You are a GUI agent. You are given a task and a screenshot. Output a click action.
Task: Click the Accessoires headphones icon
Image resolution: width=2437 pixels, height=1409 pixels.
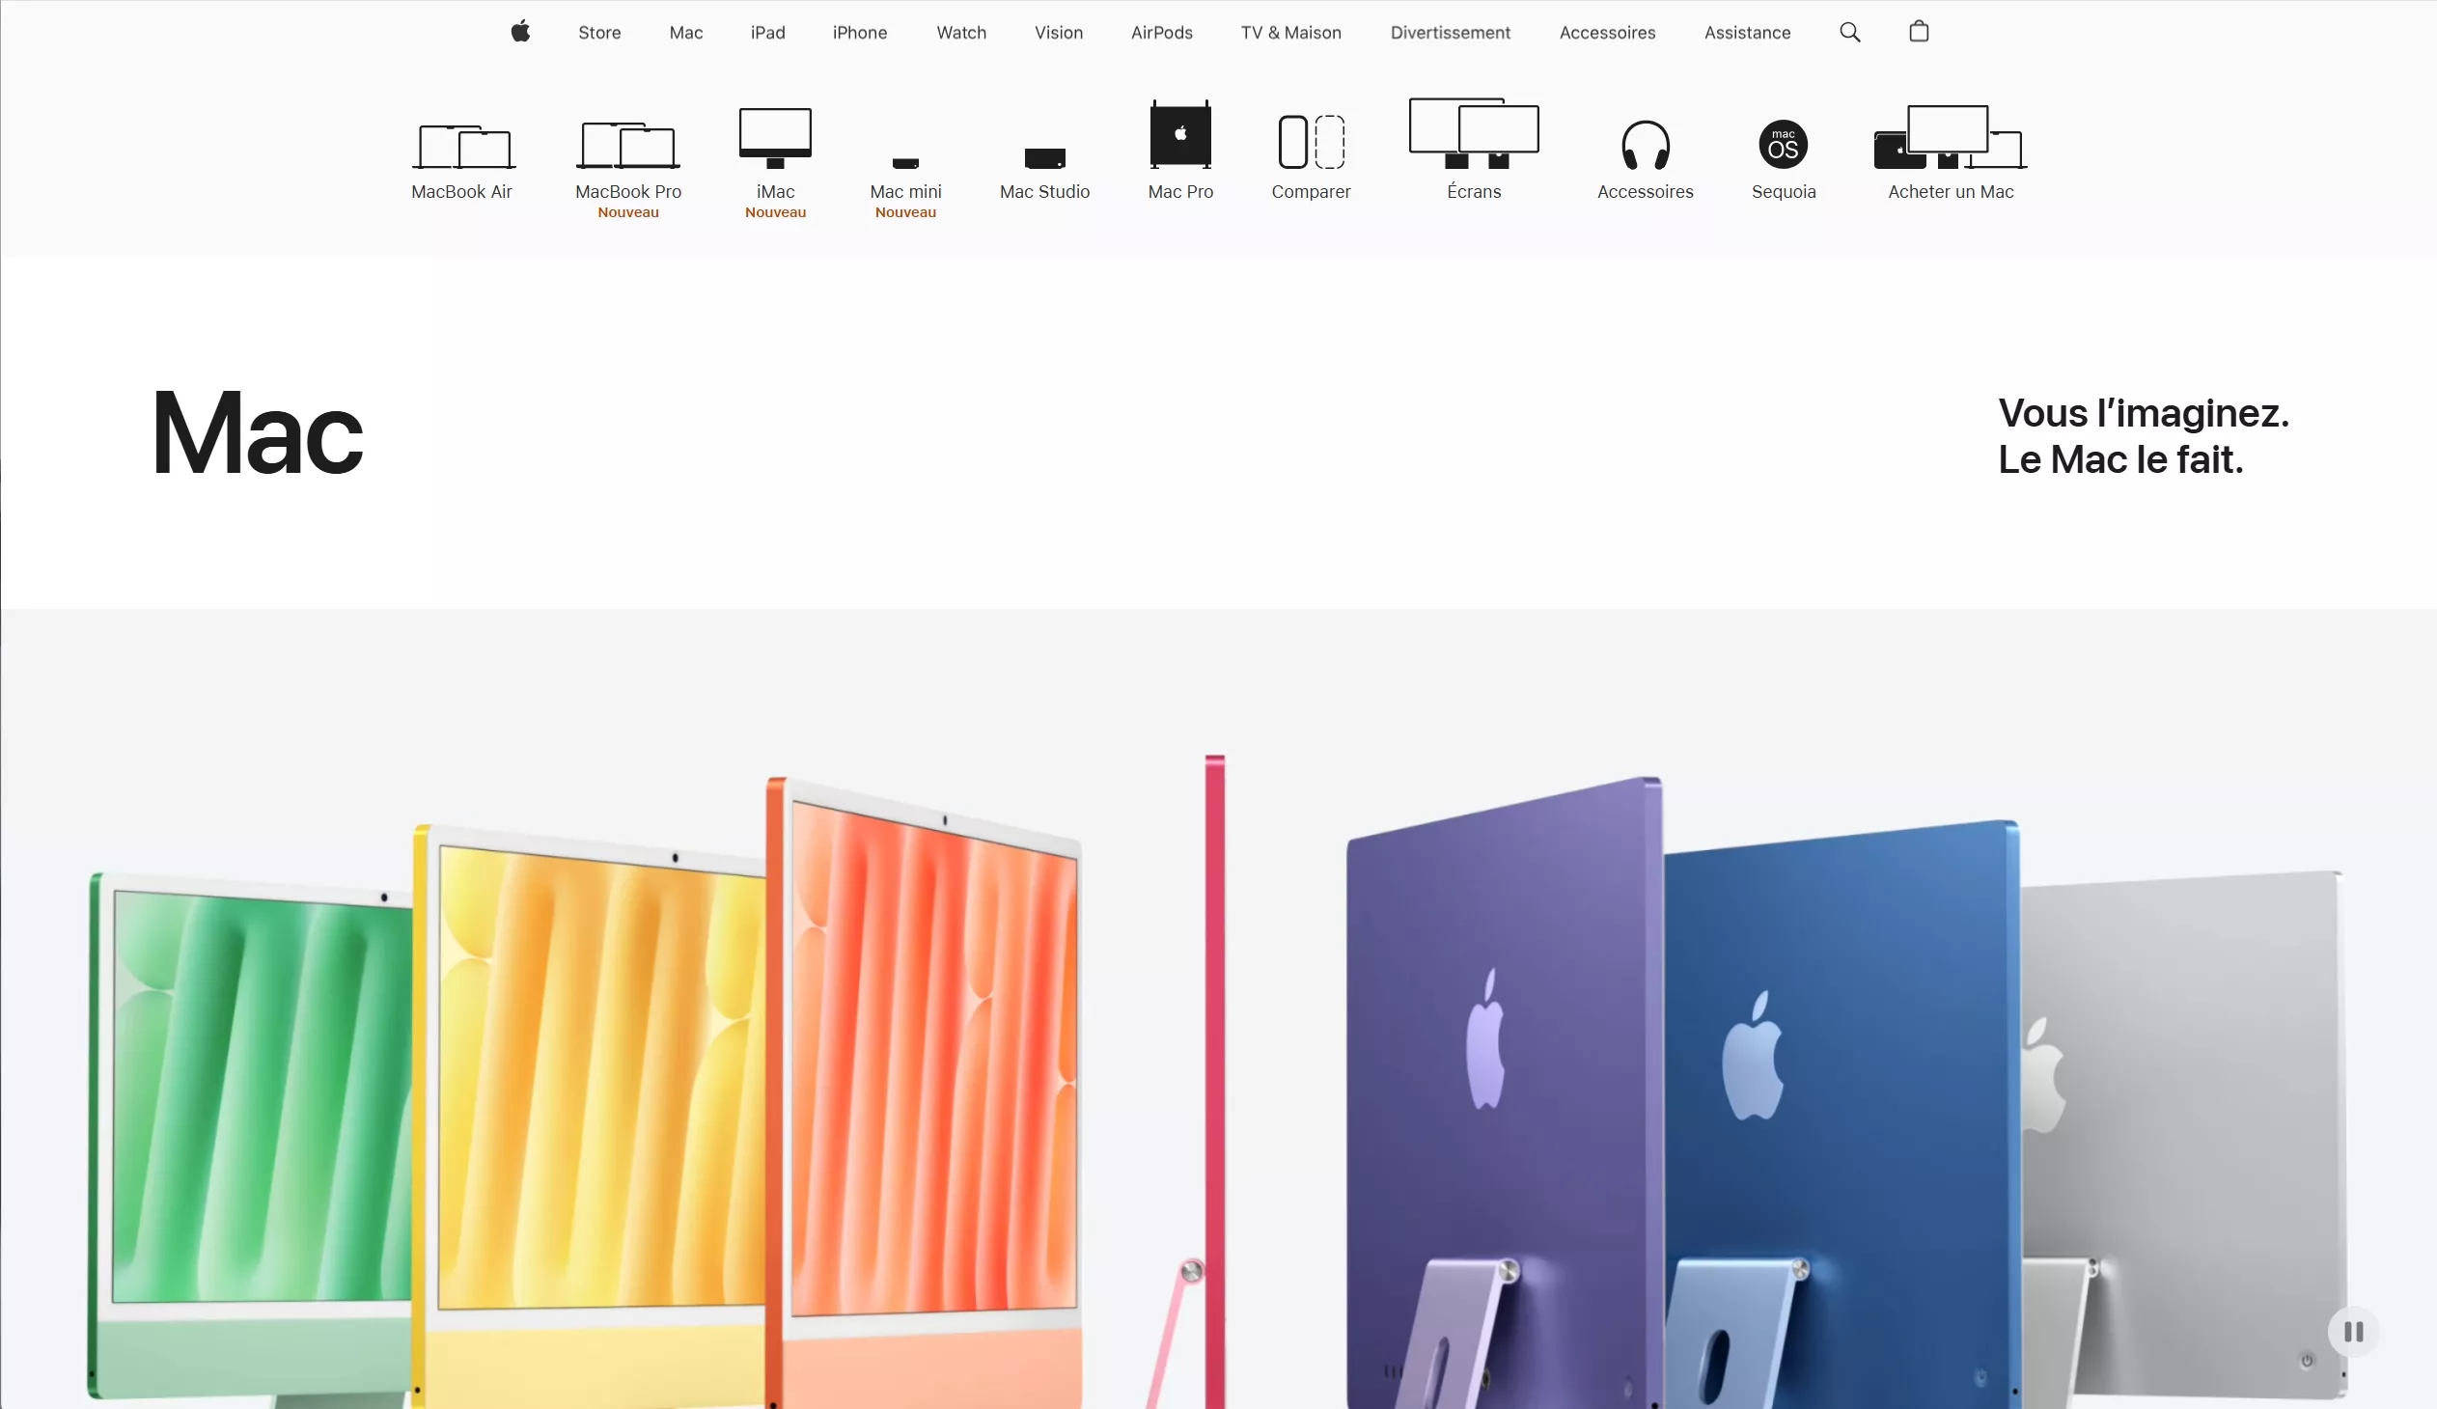(1644, 145)
